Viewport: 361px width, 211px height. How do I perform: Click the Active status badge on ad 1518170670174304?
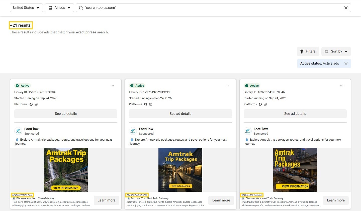point(22,86)
